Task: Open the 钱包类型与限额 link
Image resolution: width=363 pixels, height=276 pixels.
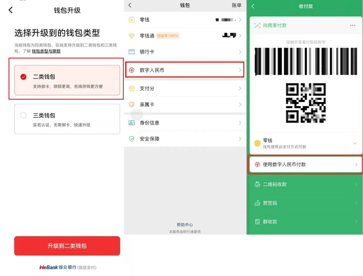Action: coord(46,51)
